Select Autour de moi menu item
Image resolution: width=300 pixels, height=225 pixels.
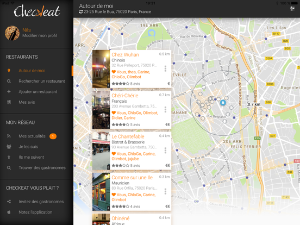[x=32, y=71]
